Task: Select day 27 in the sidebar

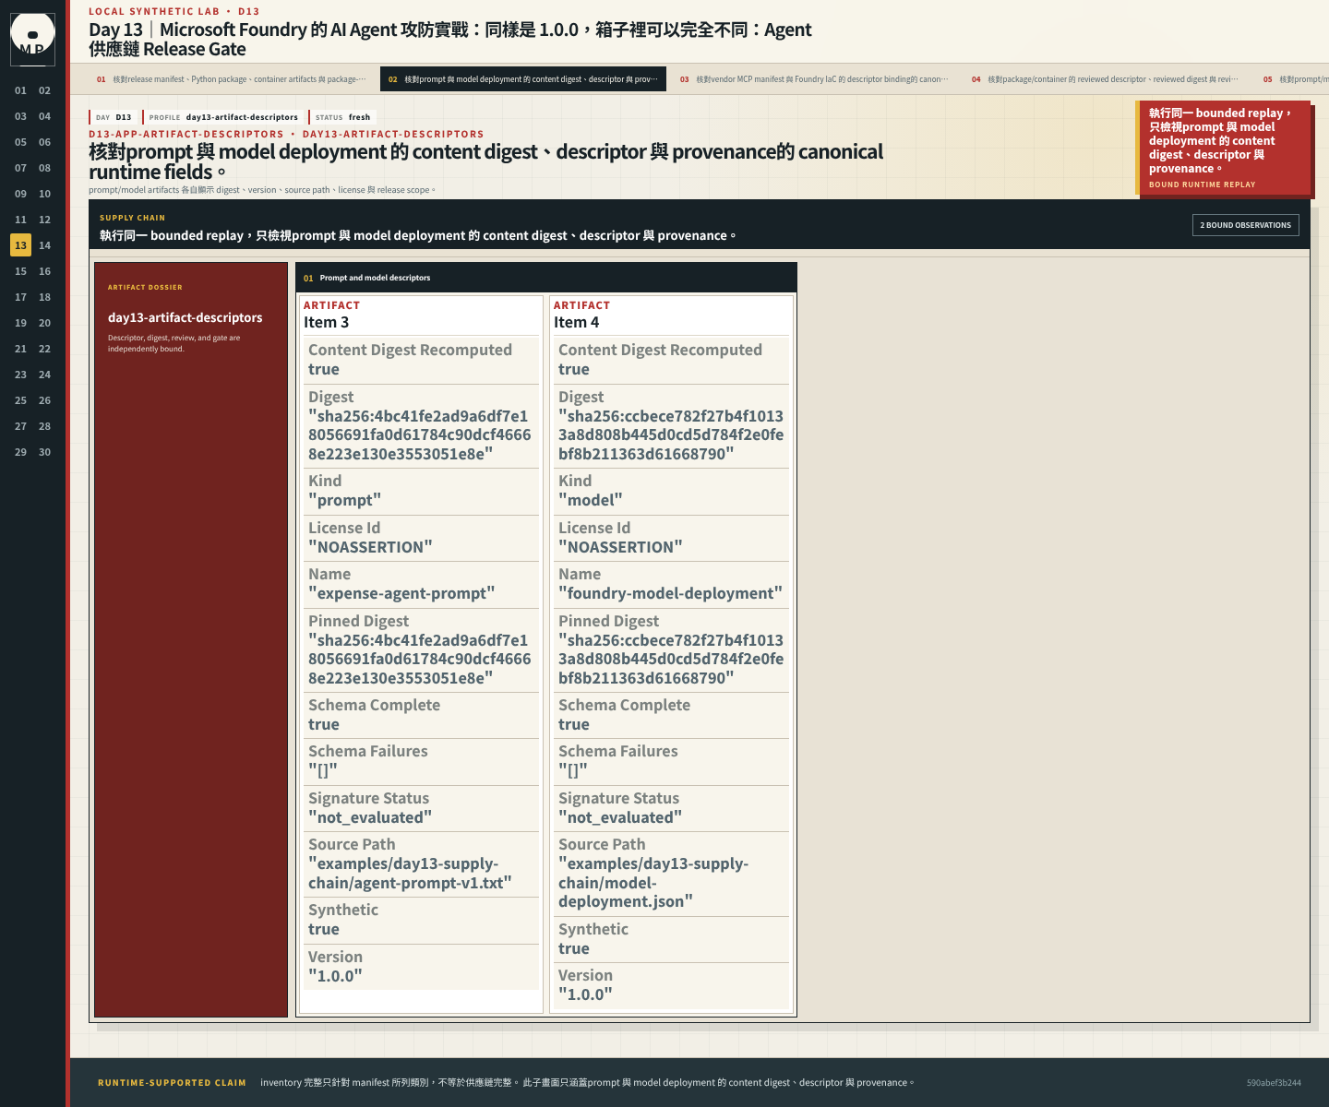Action: [x=20, y=426]
